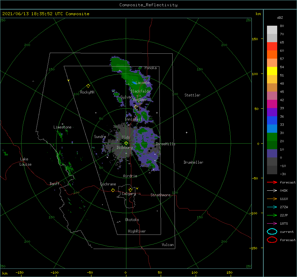The width and height of the screenshot is (297, 277).
Task: Click the current legend text
Action: [287, 232]
